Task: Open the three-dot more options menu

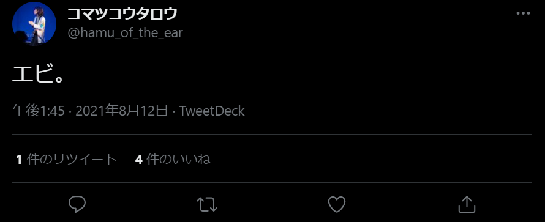Action: tap(523, 13)
